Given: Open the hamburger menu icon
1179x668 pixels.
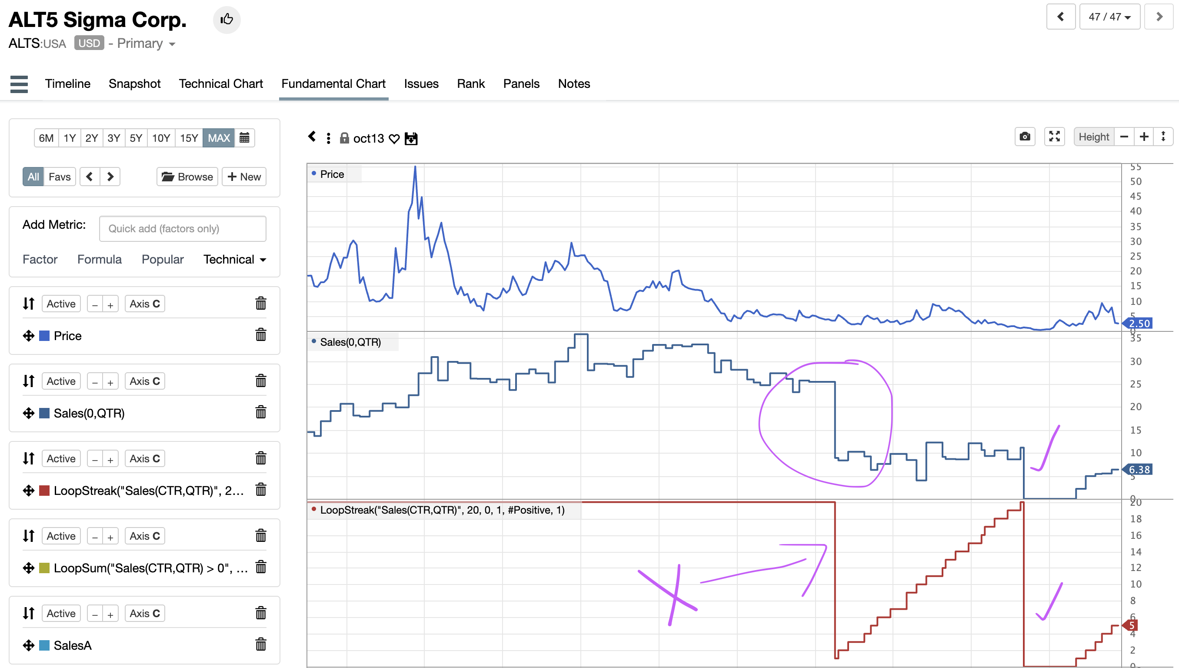Looking at the screenshot, I should click(19, 84).
